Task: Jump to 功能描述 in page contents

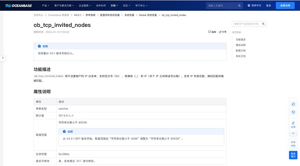Action: point(240,39)
